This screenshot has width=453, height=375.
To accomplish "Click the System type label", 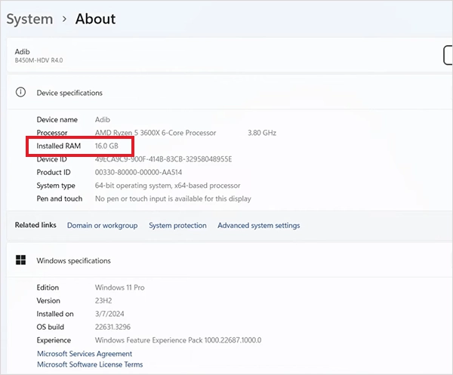I will tap(56, 186).
